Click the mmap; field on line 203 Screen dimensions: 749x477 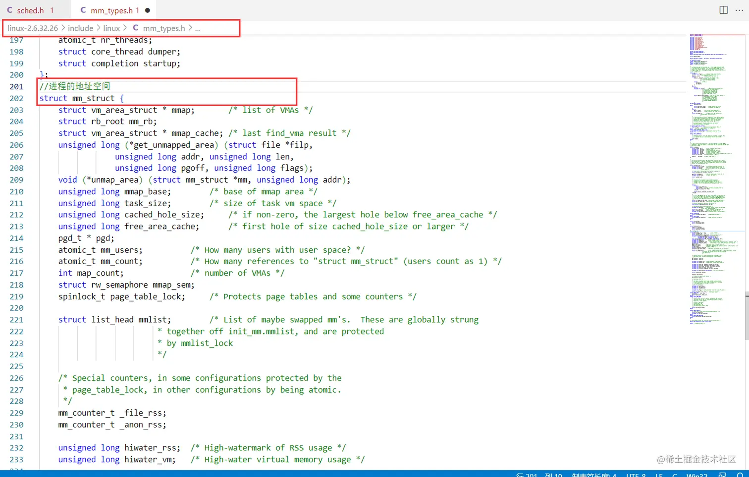pyautogui.click(x=183, y=110)
